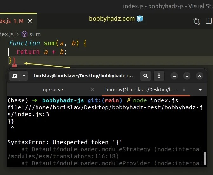Click the 'sum' function name in editor
This screenshot has width=213, height=175.
click(x=50, y=43)
